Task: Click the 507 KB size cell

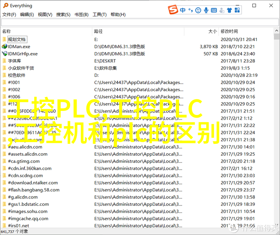Action: (211, 54)
